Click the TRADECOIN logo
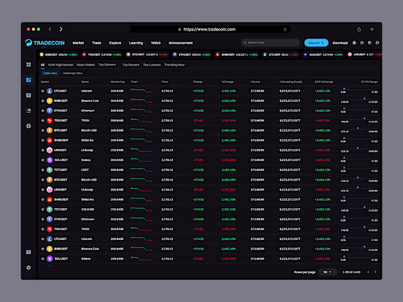This screenshot has height=302, width=403. [x=45, y=43]
